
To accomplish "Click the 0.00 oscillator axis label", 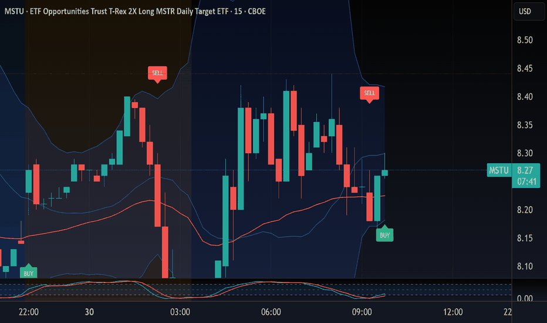I will tap(525, 298).
